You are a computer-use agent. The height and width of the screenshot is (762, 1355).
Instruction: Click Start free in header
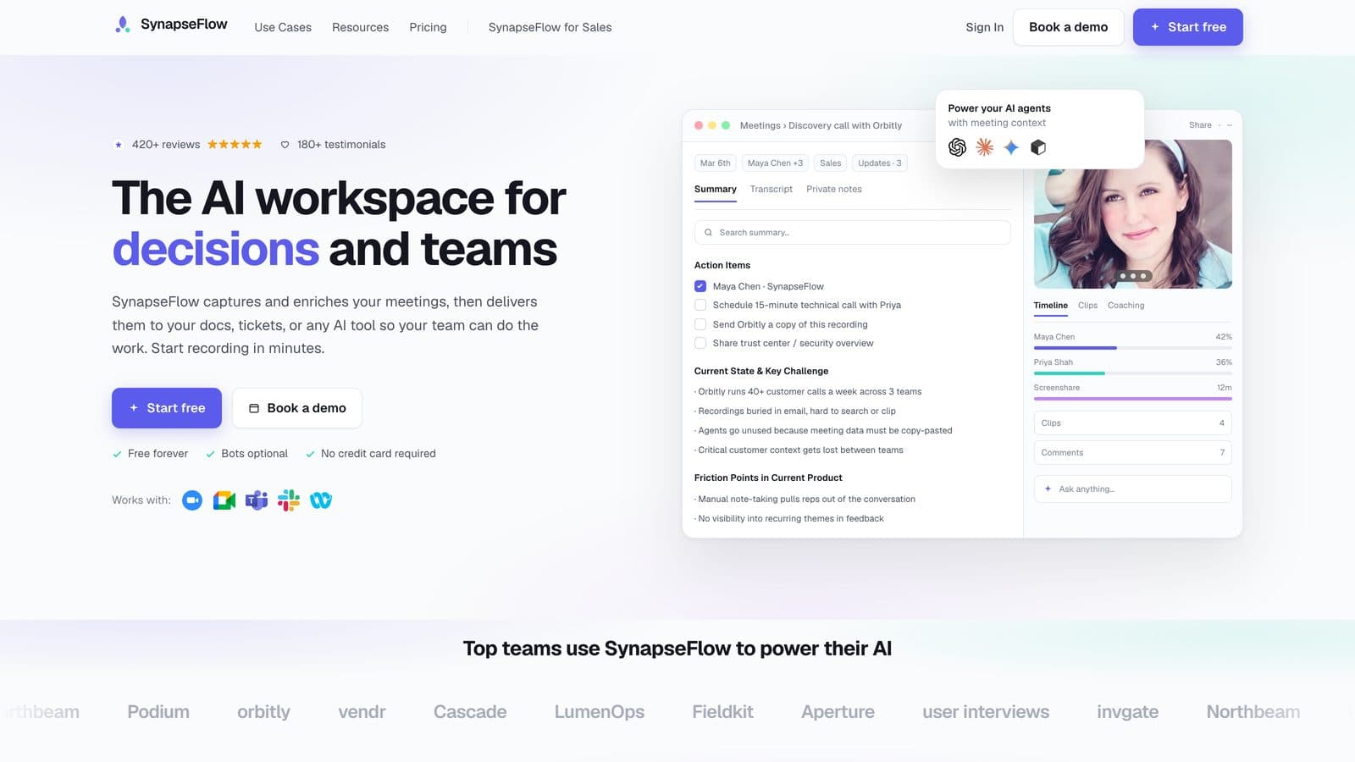(1187, 27)
